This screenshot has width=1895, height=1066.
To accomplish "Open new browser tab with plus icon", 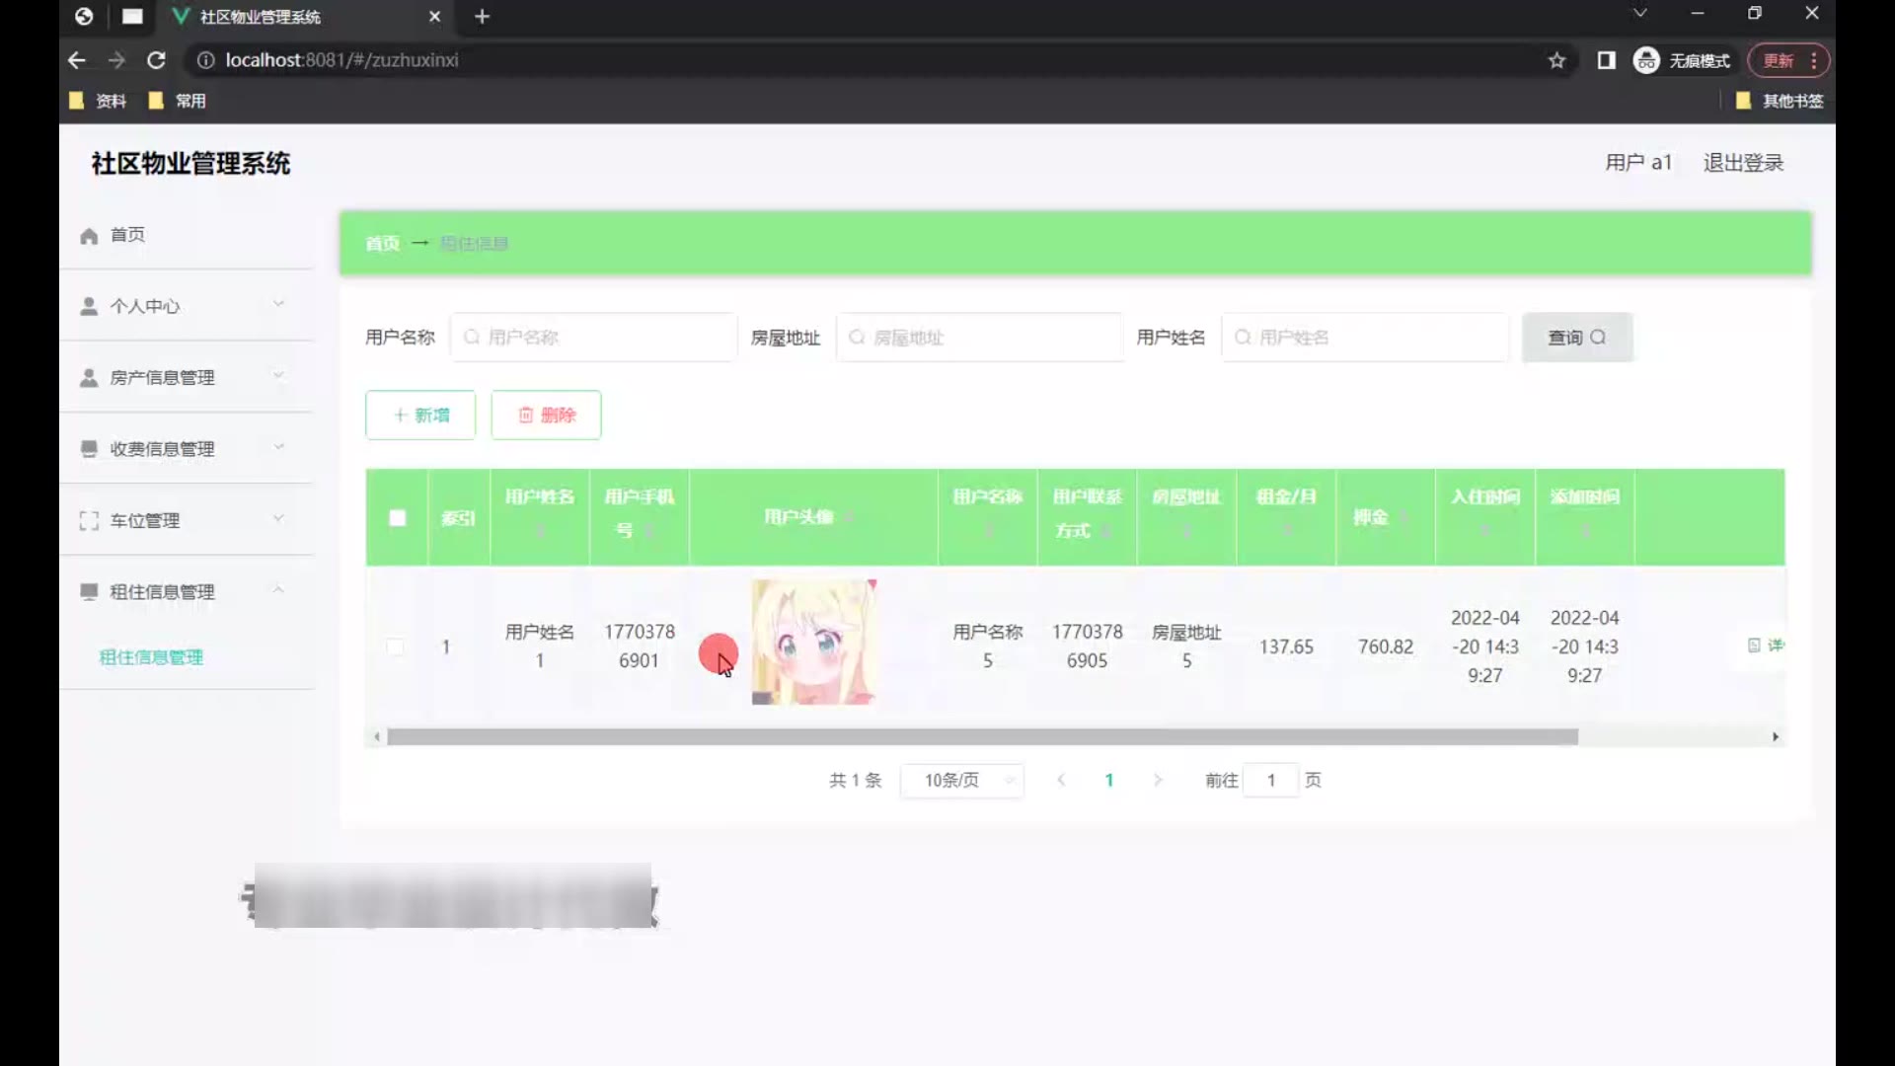I will coord(482,17).
